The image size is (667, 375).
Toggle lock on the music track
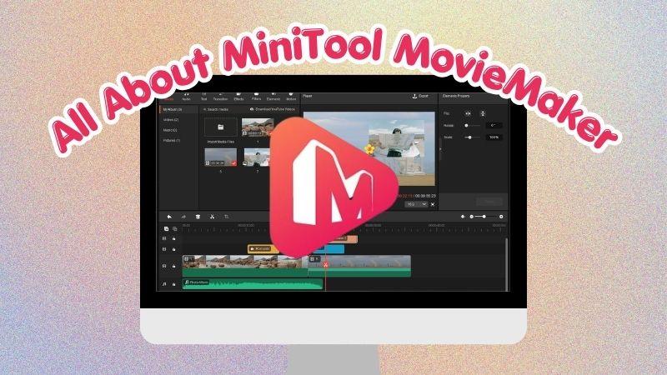174,284
